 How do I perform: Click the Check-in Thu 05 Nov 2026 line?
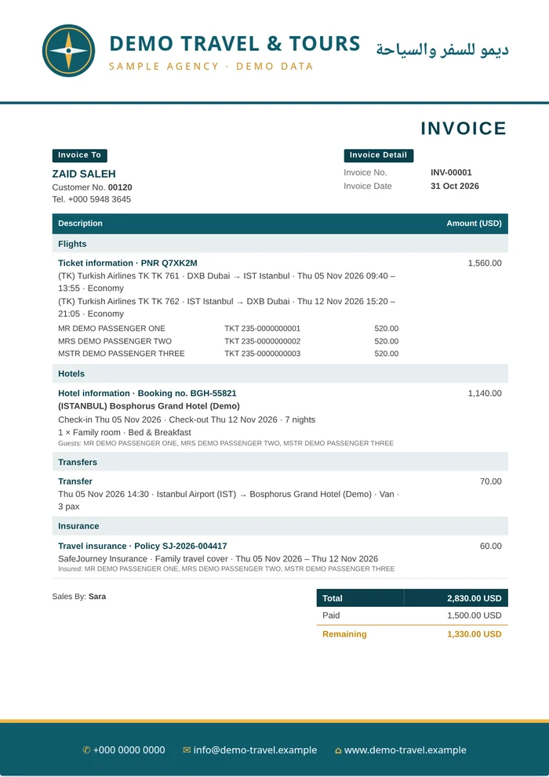tap(187, 419)
